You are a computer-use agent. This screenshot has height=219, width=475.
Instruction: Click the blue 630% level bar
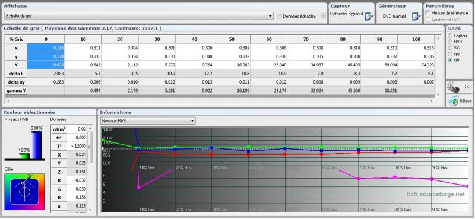click(x=37, y=145)
